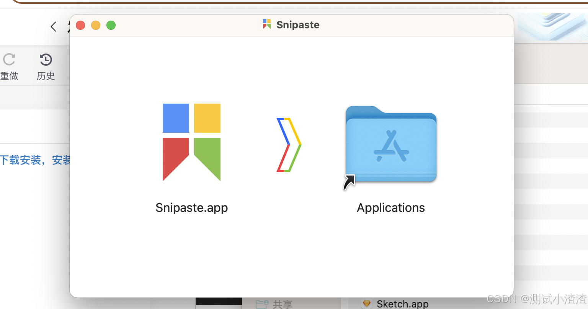The width and height of the screenshot is (588, 309).
Task: Select Sketch.app in the background Finder list
Action: (x=396, y=304)
